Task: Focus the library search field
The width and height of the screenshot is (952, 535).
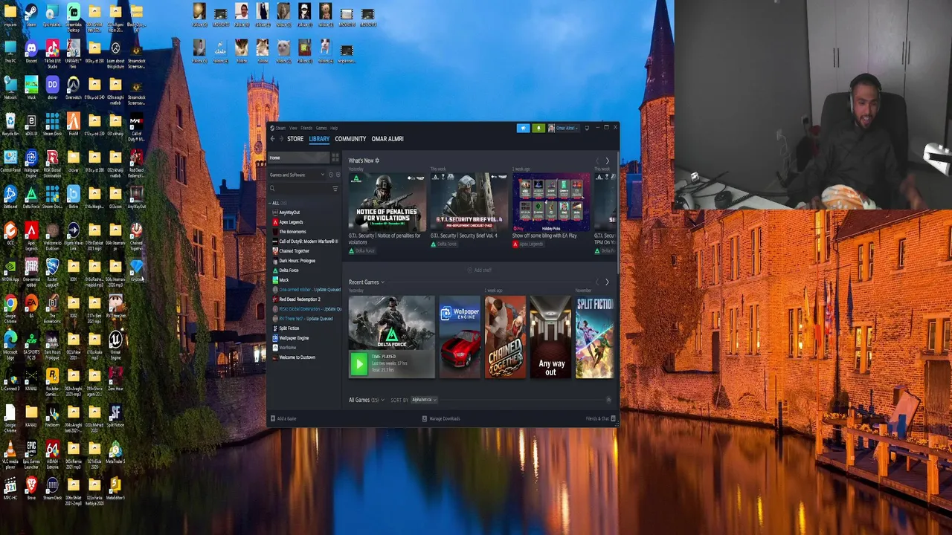Action: point(301,189)
